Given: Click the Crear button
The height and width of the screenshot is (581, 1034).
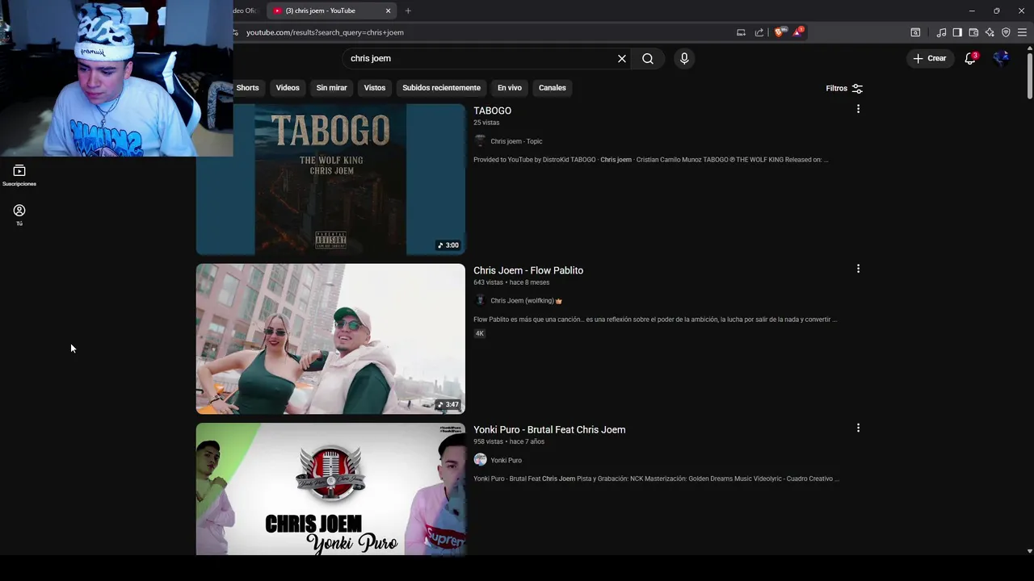Looking at the screenshot, I should pos(929,58).
